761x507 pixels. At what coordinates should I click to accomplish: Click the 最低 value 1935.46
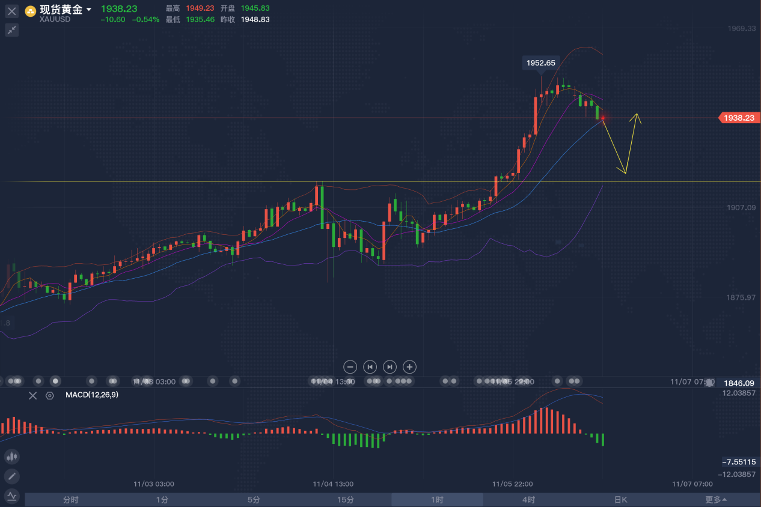pyautogui.click(x=200, y=19)
